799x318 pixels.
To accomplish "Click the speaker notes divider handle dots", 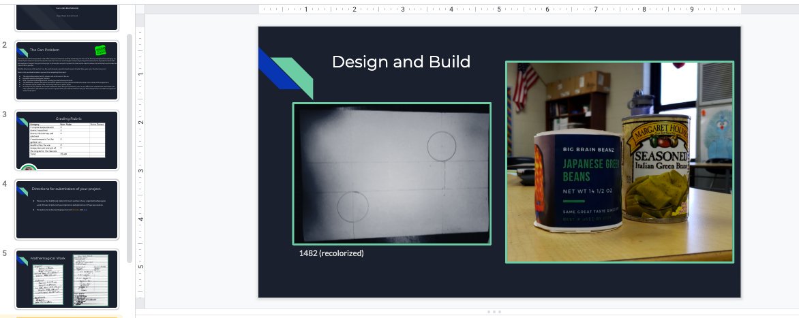I will point(494,311).
